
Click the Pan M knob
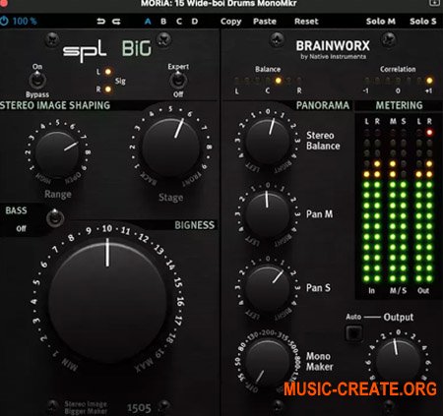tap(268, 214)
